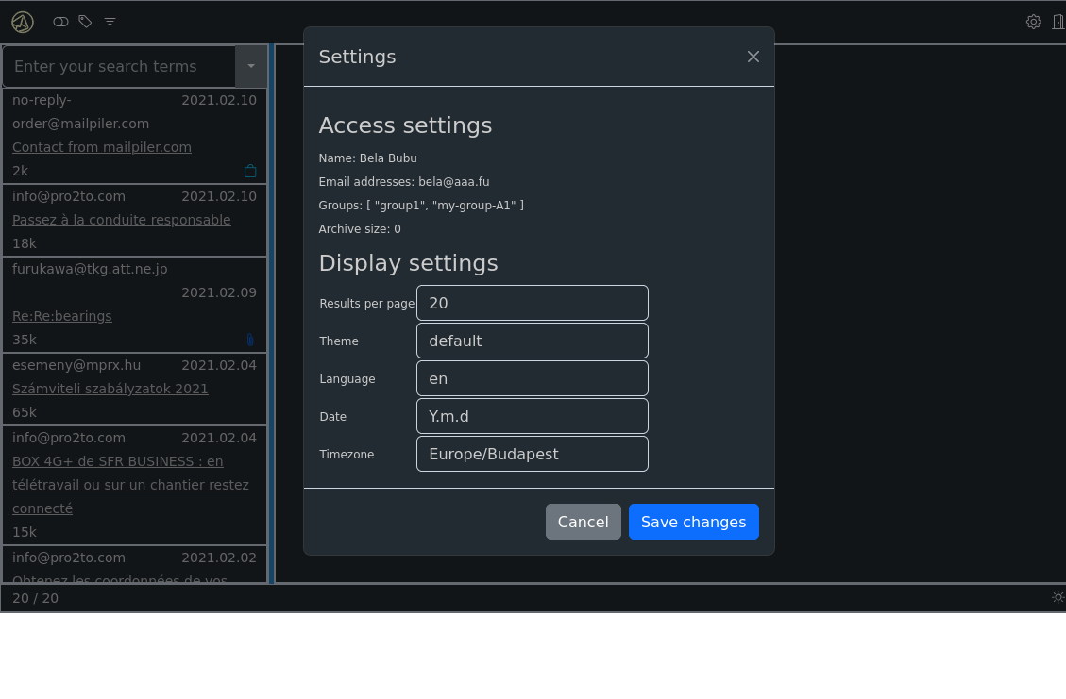Click the Results per page field

tap(532, 303)
